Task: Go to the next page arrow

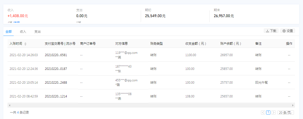Action: coord(273,113)
